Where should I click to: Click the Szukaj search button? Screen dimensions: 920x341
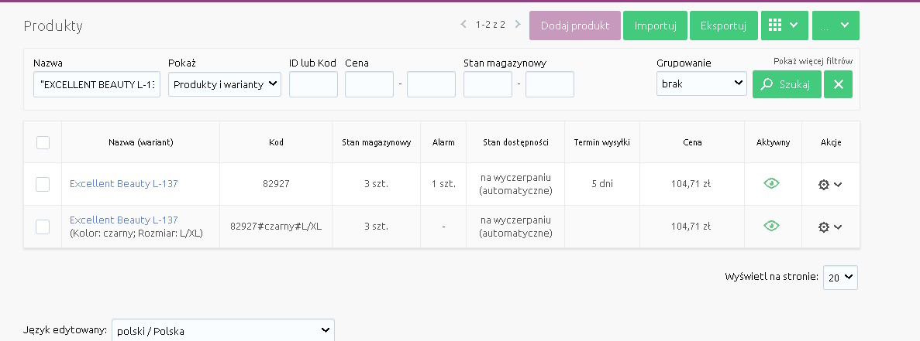coord(787,84)
